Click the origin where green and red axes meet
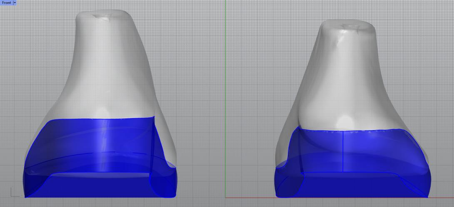 [225, 197]
